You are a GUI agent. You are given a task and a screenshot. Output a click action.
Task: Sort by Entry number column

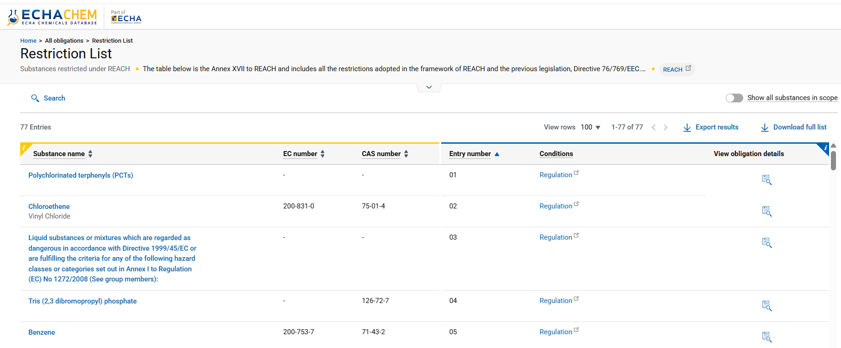[x=470, y=154]
